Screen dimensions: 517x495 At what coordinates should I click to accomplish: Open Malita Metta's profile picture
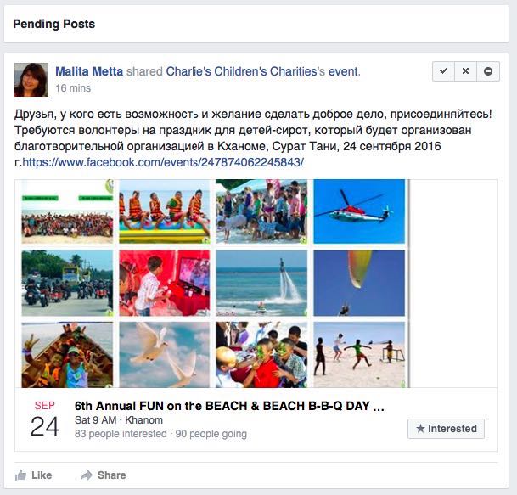(31, 80)
